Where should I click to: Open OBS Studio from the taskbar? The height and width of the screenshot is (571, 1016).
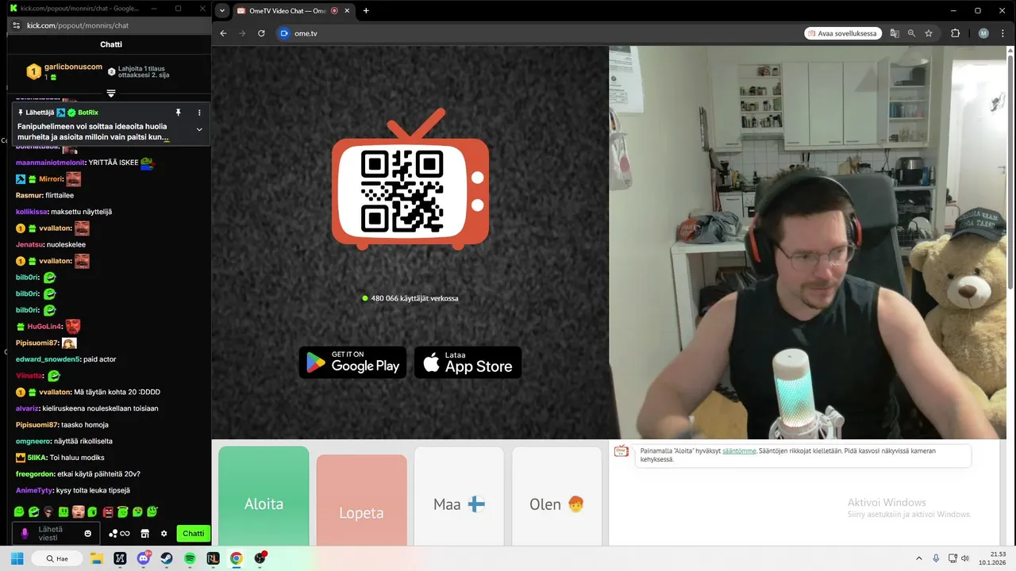point(260,558)
